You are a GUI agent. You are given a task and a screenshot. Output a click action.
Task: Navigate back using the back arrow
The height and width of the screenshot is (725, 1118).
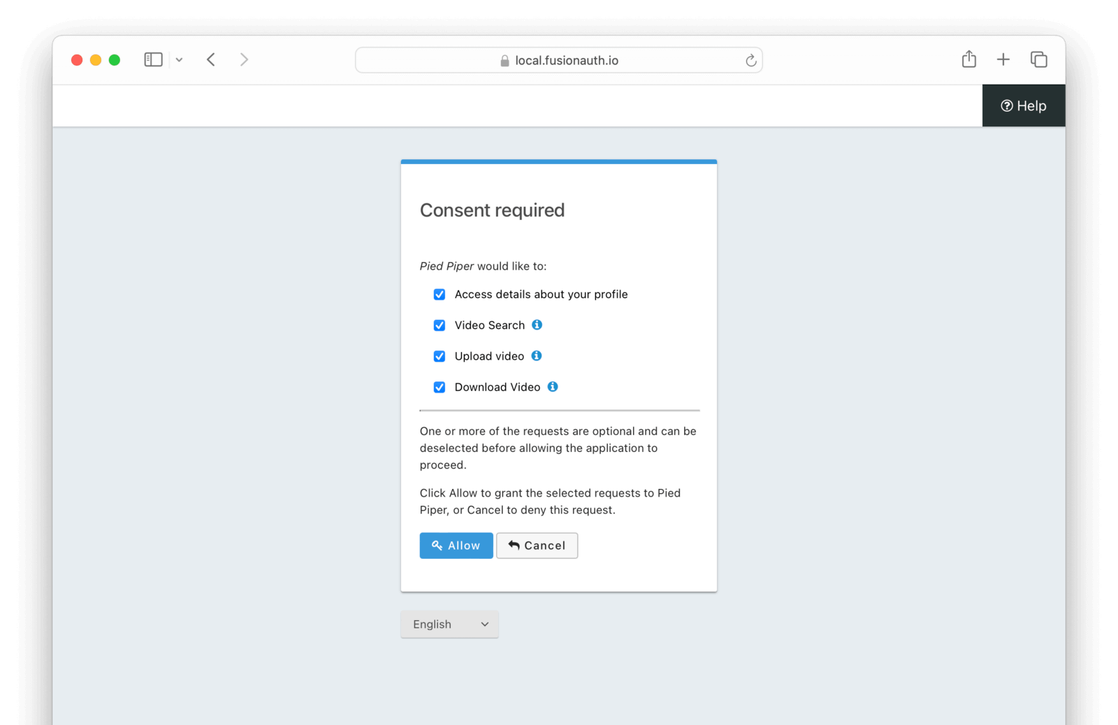tap(211, 59)
